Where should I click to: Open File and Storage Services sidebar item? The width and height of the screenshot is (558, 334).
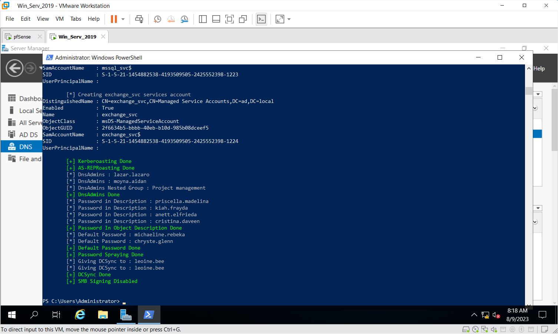[24, 159]
